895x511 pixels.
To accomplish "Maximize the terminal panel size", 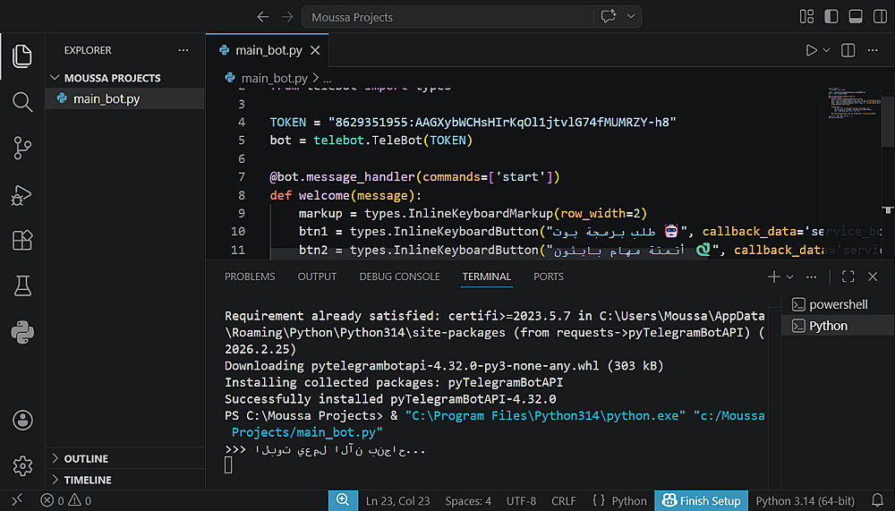I will (848, 277).
